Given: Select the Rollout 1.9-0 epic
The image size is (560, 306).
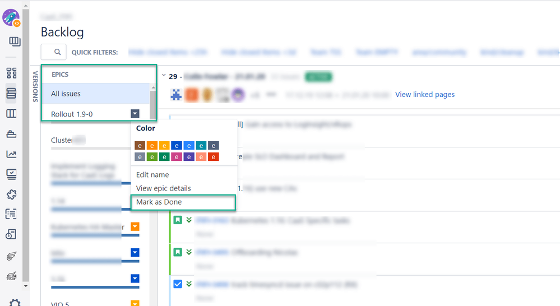Looking at the screenshot, I should click(x=72, y=114).
